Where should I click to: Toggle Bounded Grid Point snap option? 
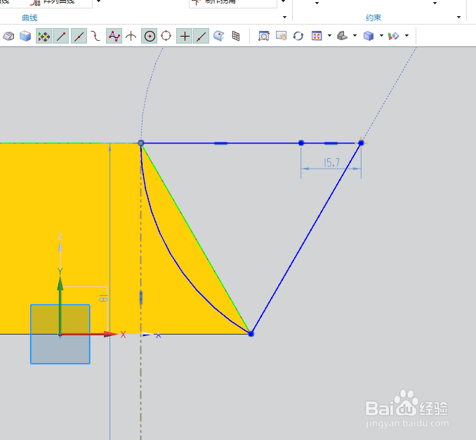(236, 36)
